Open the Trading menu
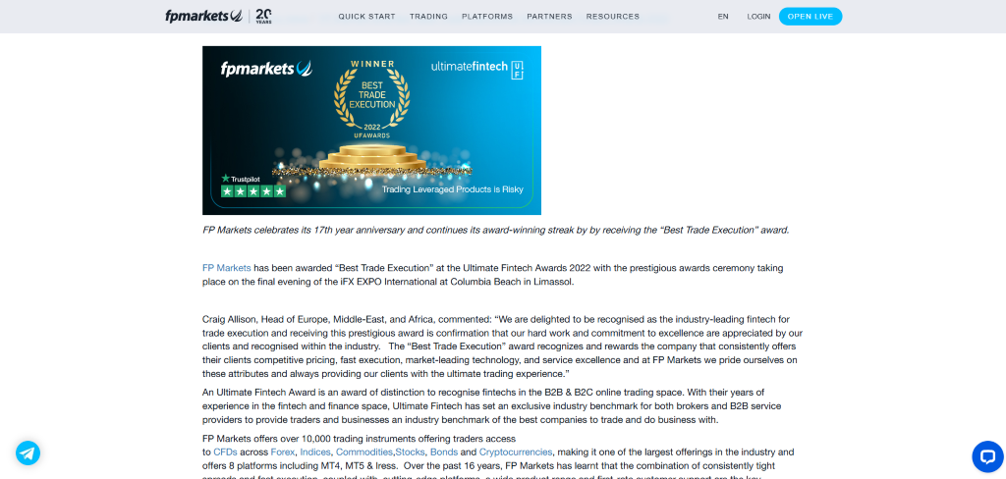The image size is (1006, 479). pyautogui.click(x=428, y=17)
